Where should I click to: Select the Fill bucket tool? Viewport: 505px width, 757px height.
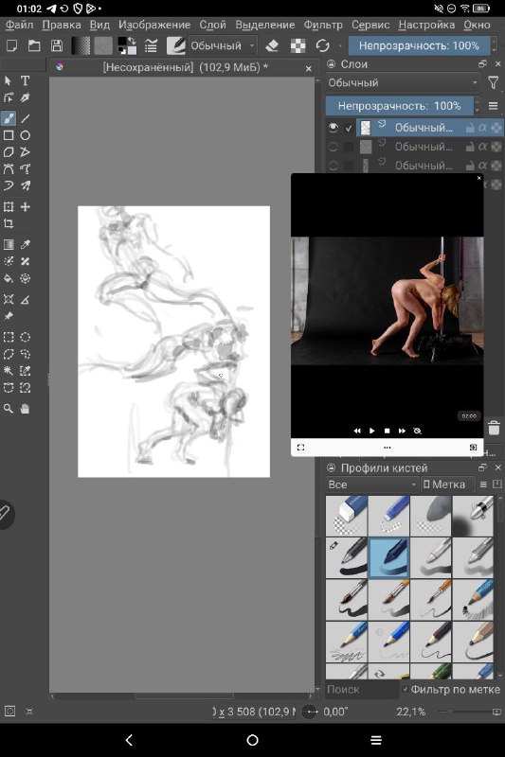[x=9, y=278]
